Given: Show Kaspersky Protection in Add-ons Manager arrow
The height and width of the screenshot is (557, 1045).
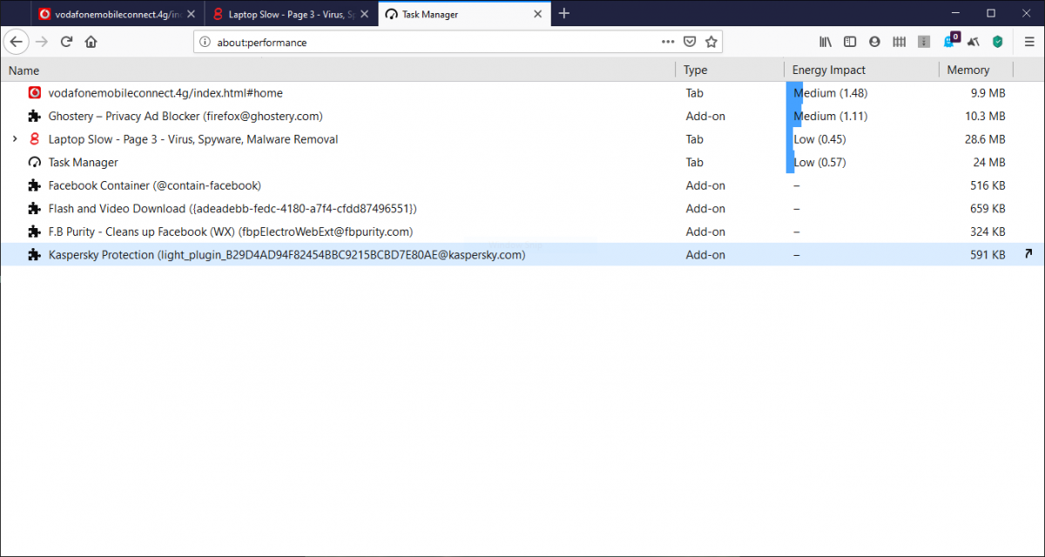Looking at the screenshot, I should [x=1028, y=254].
